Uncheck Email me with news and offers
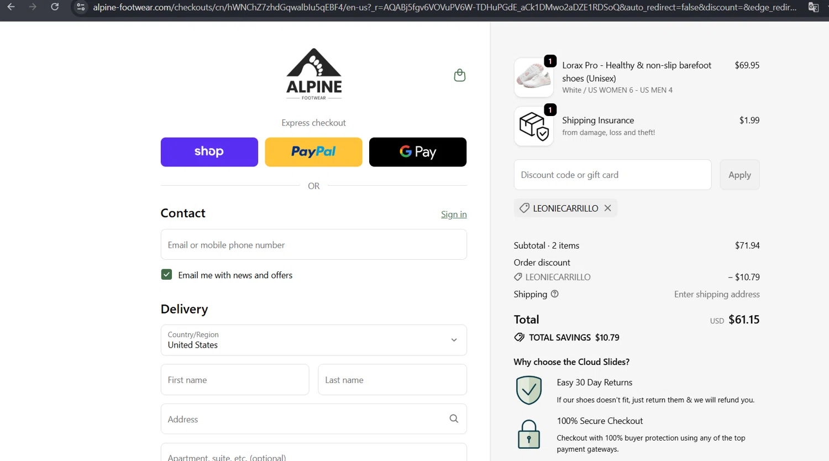Image resolution: width=829 pixels, height=461 pixels. 166,275
